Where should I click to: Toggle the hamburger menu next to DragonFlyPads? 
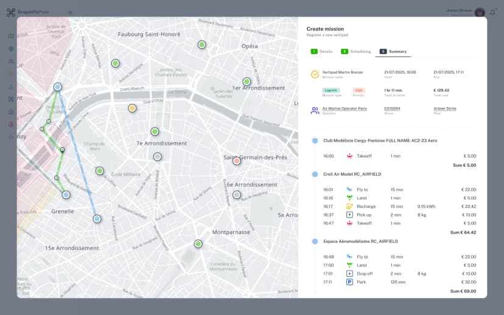pos(70,12)
